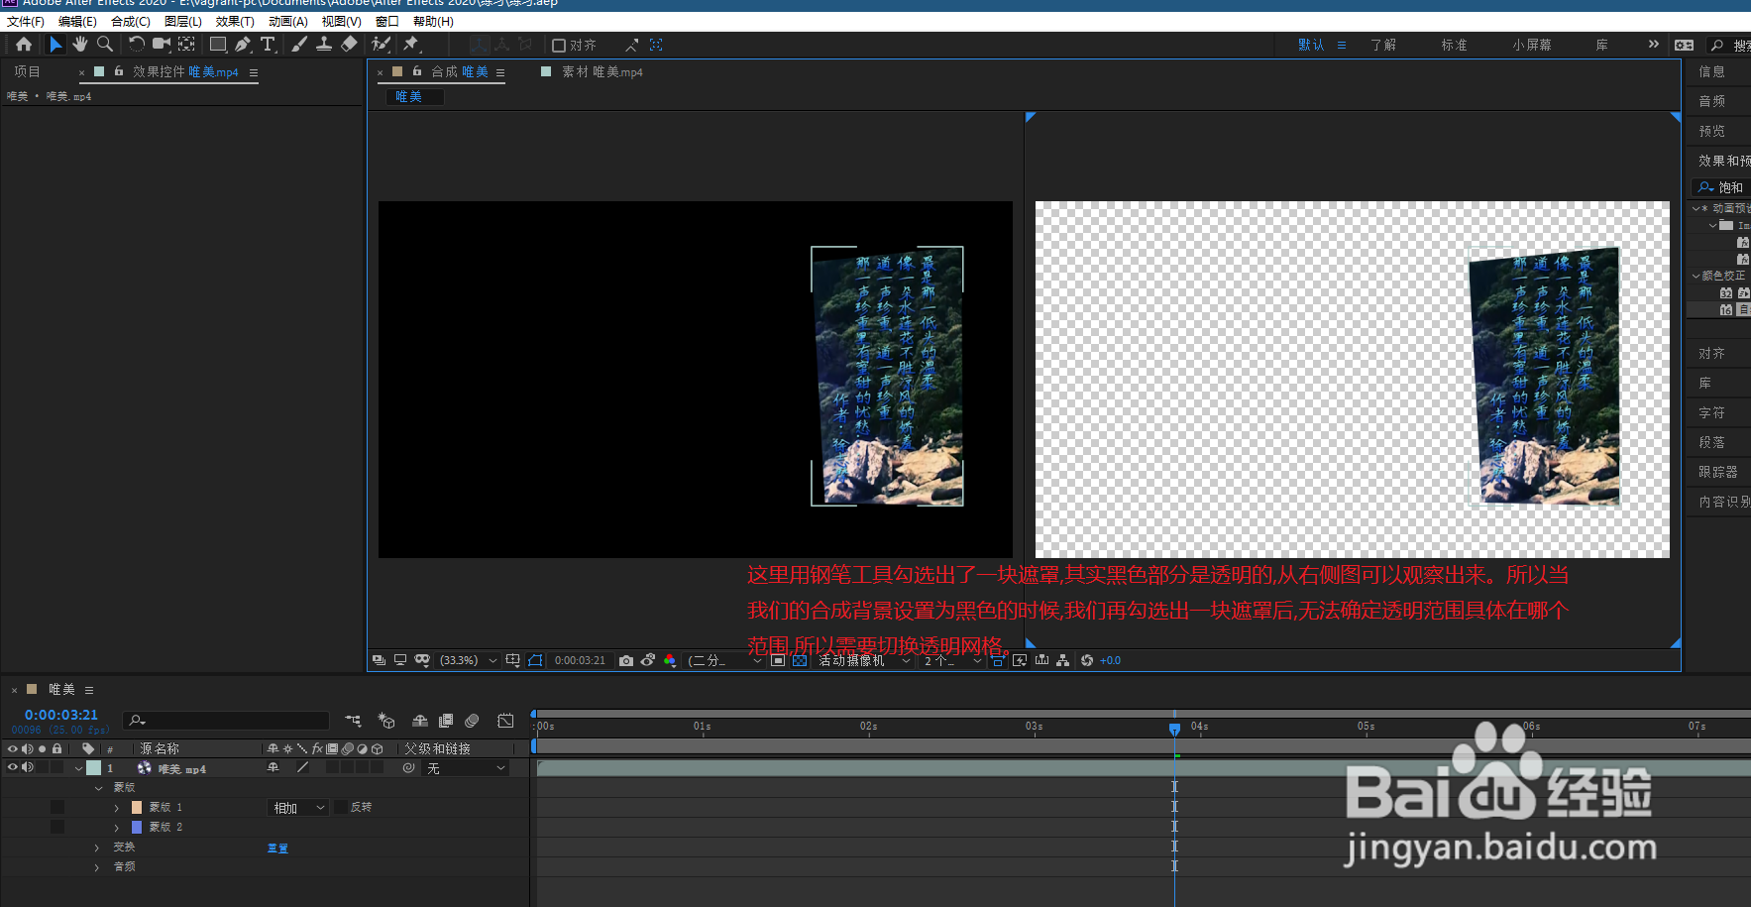Click the 蒙版 2 color swatch
Screen dimensions: 1751x907
pos(137,827)
